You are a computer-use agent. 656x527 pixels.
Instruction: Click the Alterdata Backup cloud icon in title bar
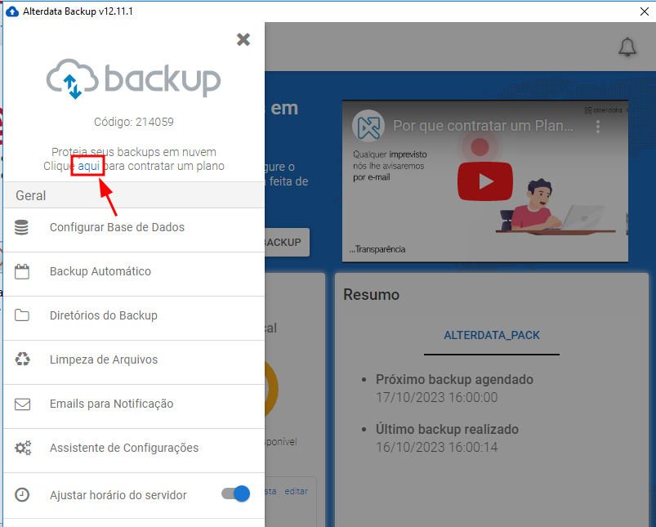tap(12, 11)
